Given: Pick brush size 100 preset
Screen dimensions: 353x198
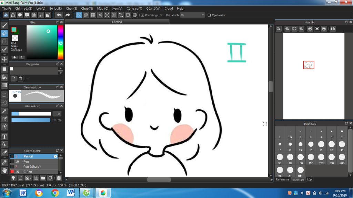Looking at the screenshot, I should click(301, 158).
